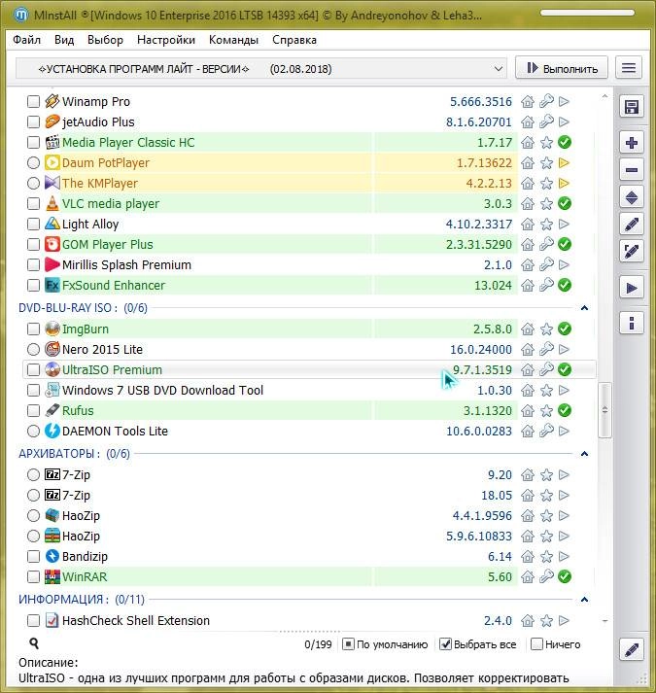Select the Daum PotPlayer radio button

(34, 162)
